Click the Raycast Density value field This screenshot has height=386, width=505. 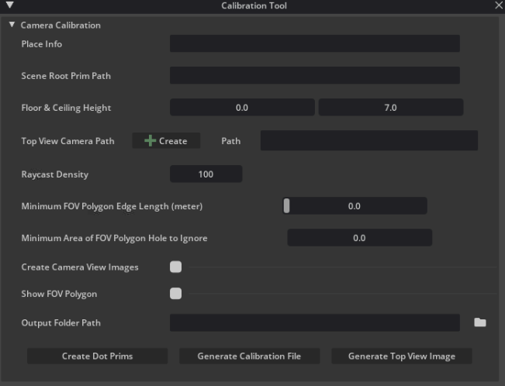pyautogui.click(x=206, y=174)
